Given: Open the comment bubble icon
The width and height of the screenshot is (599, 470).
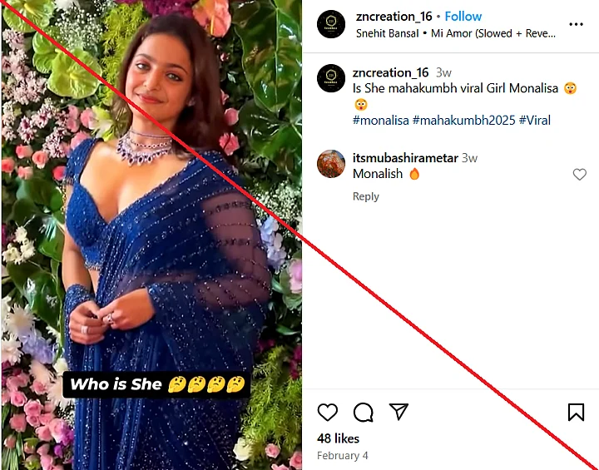Looking at the screenshot, I should point(363,412).
